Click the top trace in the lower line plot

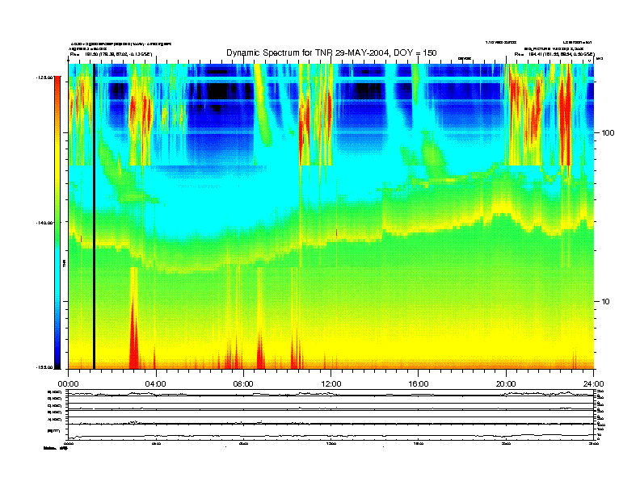[x=331, y=394]
